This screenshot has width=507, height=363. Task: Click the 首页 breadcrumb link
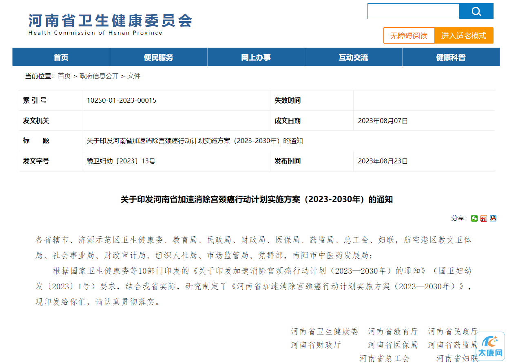click(x=64, y=76)
